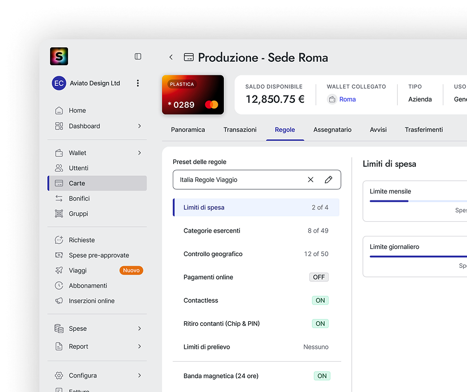The width and height of the screenshot is (467, 392).
Task: Toggle the Contactless ON switch
Action: click(320, 300)
